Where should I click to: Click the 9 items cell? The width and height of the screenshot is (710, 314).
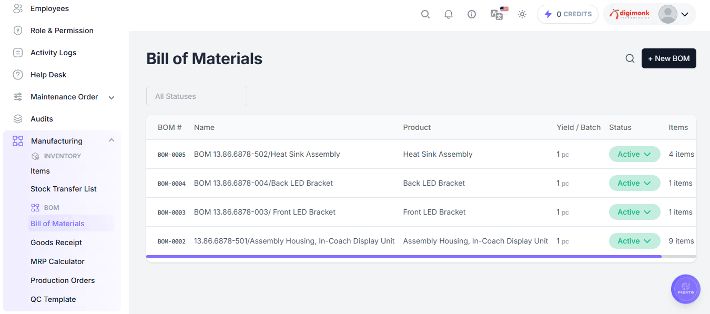(681, 241)
